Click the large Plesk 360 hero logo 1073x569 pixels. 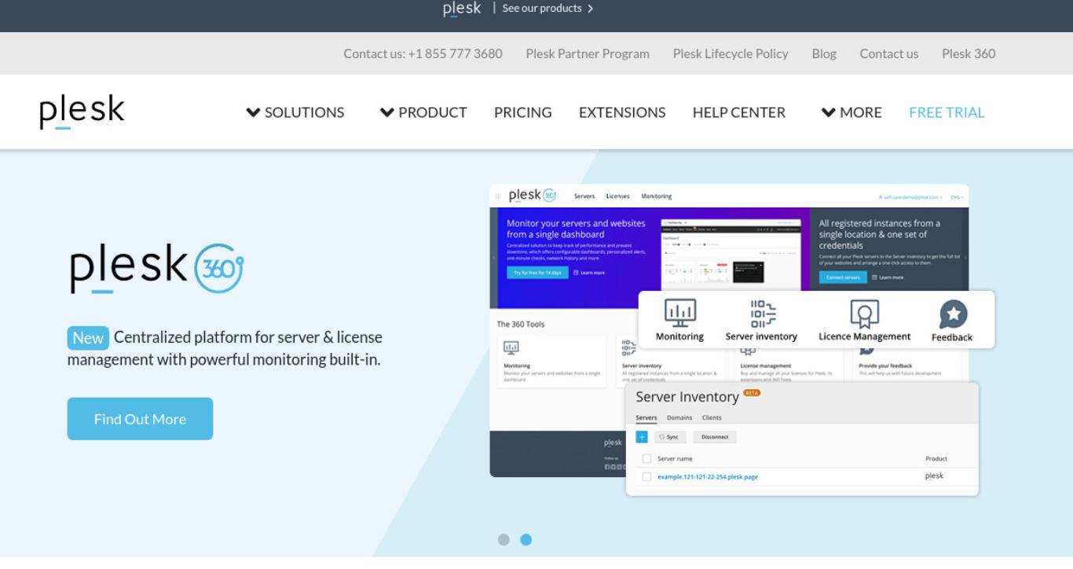(157, 269)
